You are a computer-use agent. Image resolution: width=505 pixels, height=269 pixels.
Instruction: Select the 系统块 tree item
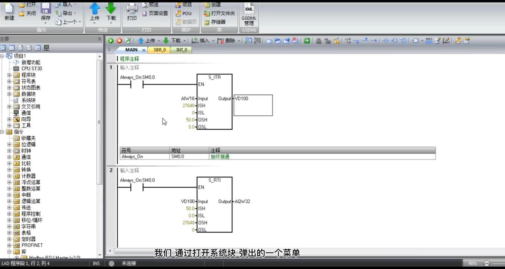pyautogui.click(x=28, y=100)
